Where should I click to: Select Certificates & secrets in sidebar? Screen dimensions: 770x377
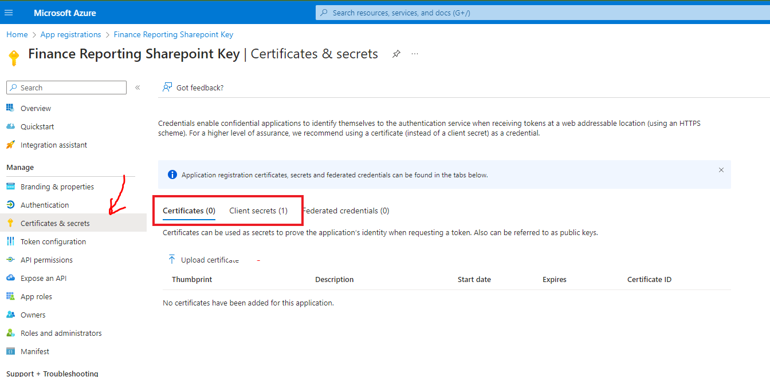[73, 223]
